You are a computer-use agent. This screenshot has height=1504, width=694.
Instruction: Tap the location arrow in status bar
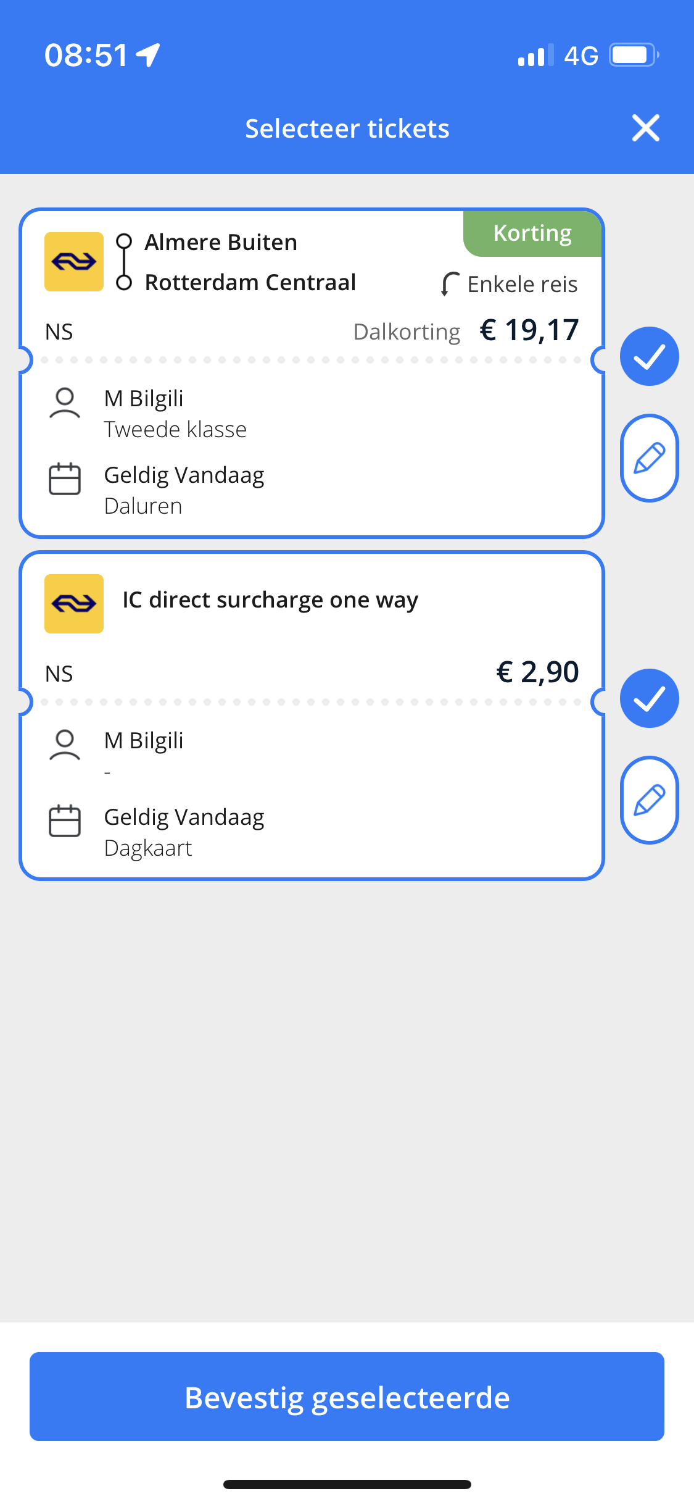(x=148, y=55)
